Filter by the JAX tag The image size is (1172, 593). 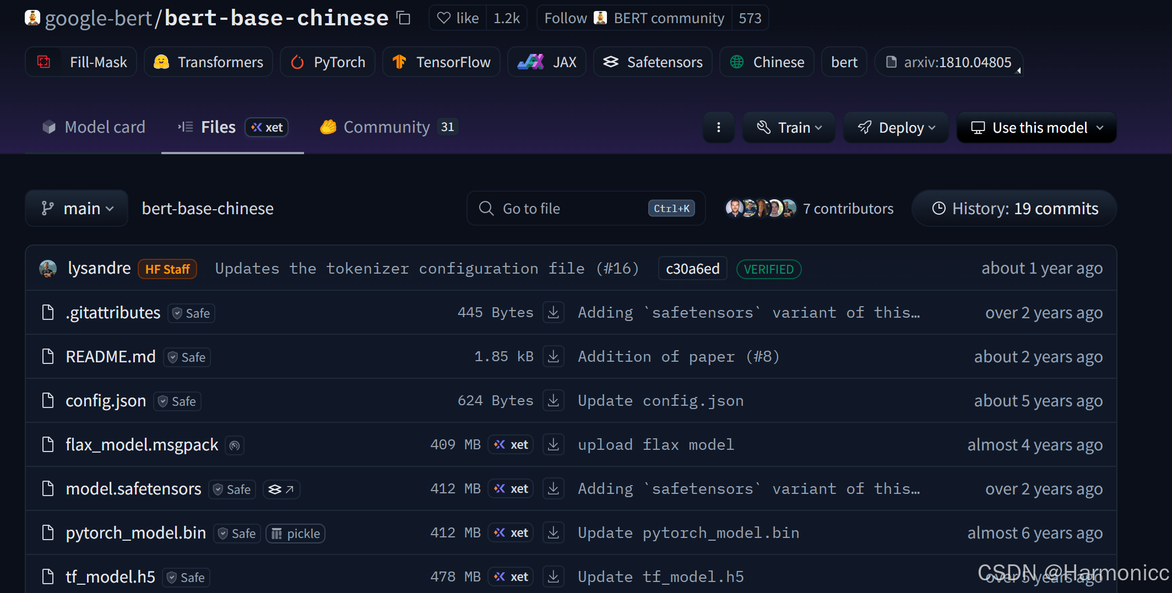pyautogui.click(x=547, y=62)
